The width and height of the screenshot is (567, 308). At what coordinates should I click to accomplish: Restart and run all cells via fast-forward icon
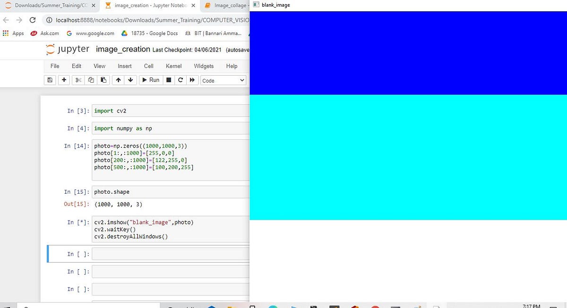[x=192, y=80]
